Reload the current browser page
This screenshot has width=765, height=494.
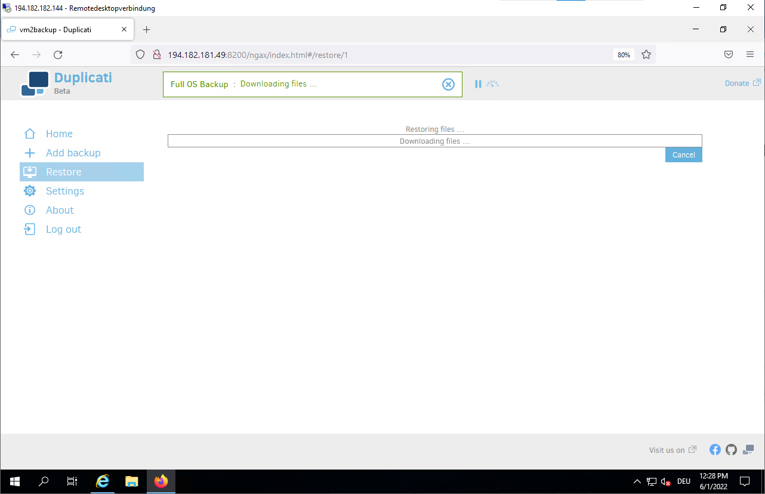pos(58,54)
